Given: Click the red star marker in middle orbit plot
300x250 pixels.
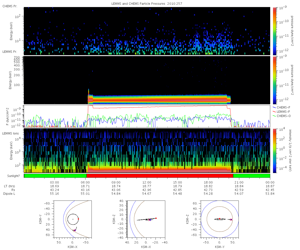Looking at the screenshot, I should tap(149, 220).
